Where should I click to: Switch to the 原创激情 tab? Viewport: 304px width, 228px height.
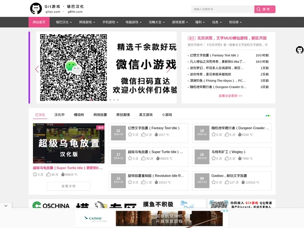click(x=123, y=115)
